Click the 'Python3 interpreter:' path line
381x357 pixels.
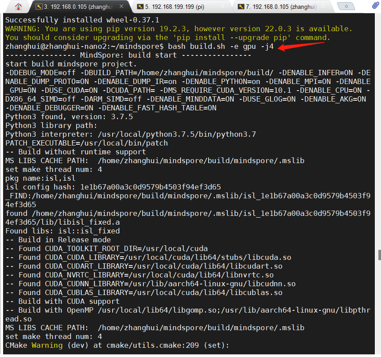coord(131,134)
